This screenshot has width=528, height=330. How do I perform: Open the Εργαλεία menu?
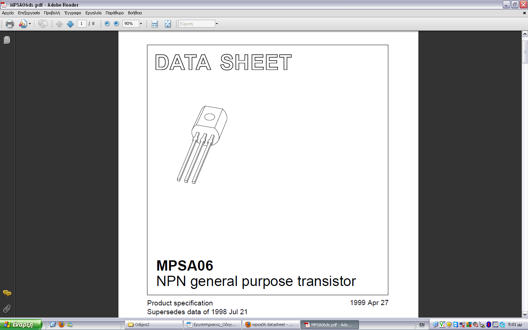click(93, 13)
